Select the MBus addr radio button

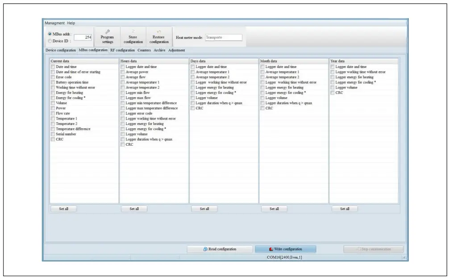click(x=49, y=34)
